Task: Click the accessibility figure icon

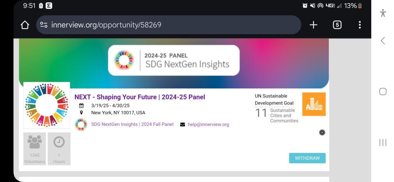Action: click(x=383, y=13)
